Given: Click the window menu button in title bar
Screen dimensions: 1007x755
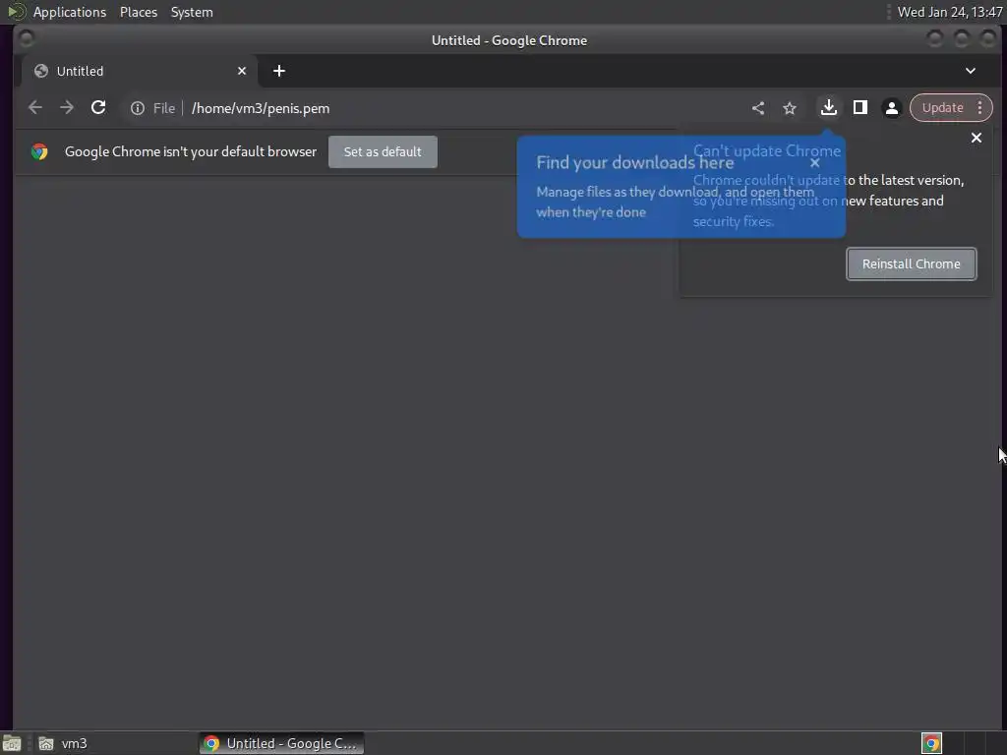Looking at the screenshot, I should click(x=27, y=39).
